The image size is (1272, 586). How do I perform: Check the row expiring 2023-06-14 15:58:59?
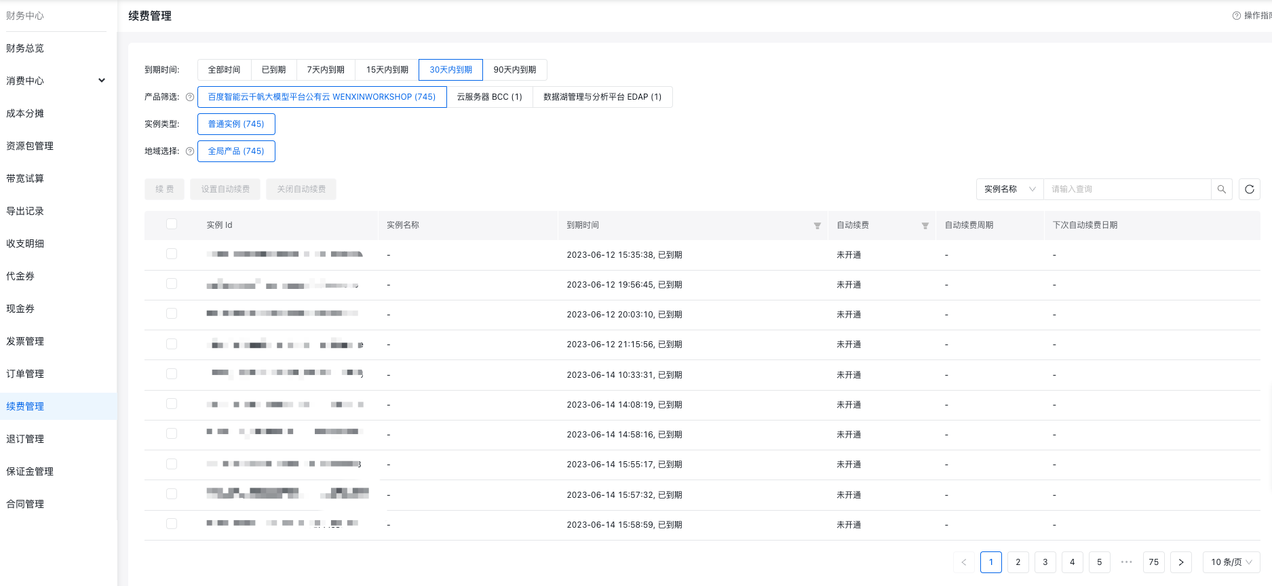tap(172, 524)
